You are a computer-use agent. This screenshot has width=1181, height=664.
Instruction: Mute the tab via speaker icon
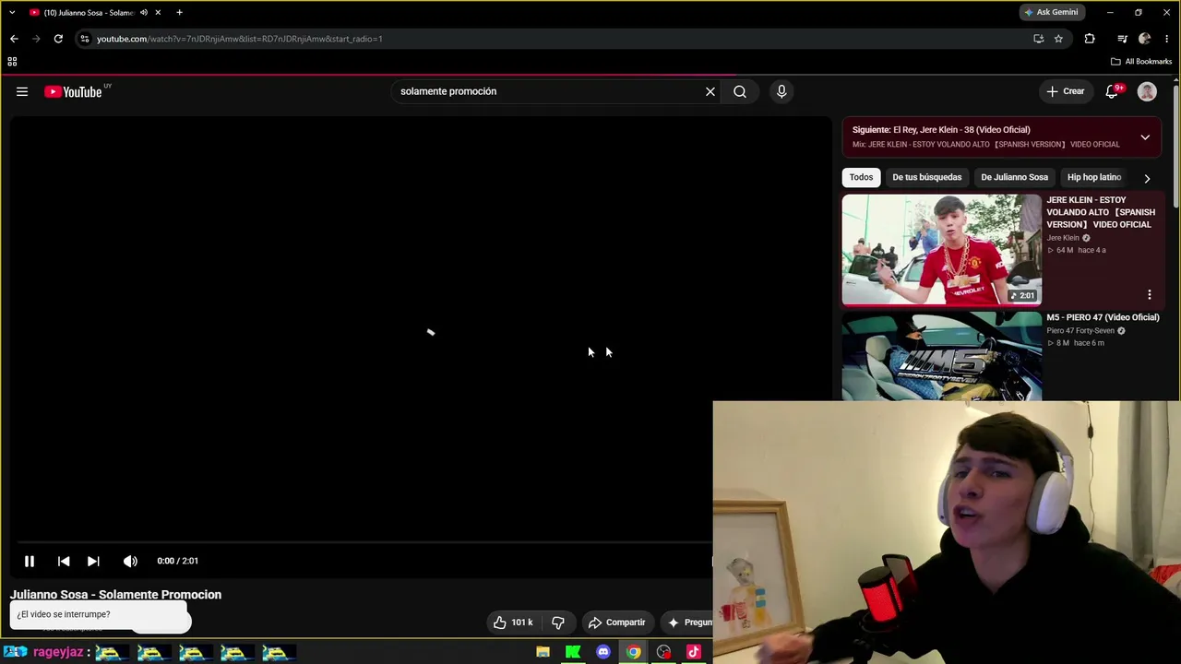(x=144, y=13)
